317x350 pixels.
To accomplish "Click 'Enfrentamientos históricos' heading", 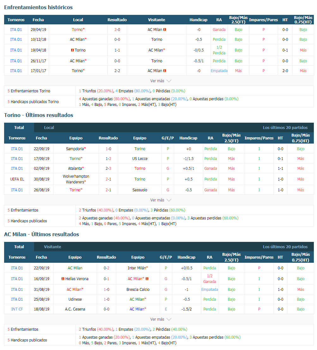I will tap(38, 7).
